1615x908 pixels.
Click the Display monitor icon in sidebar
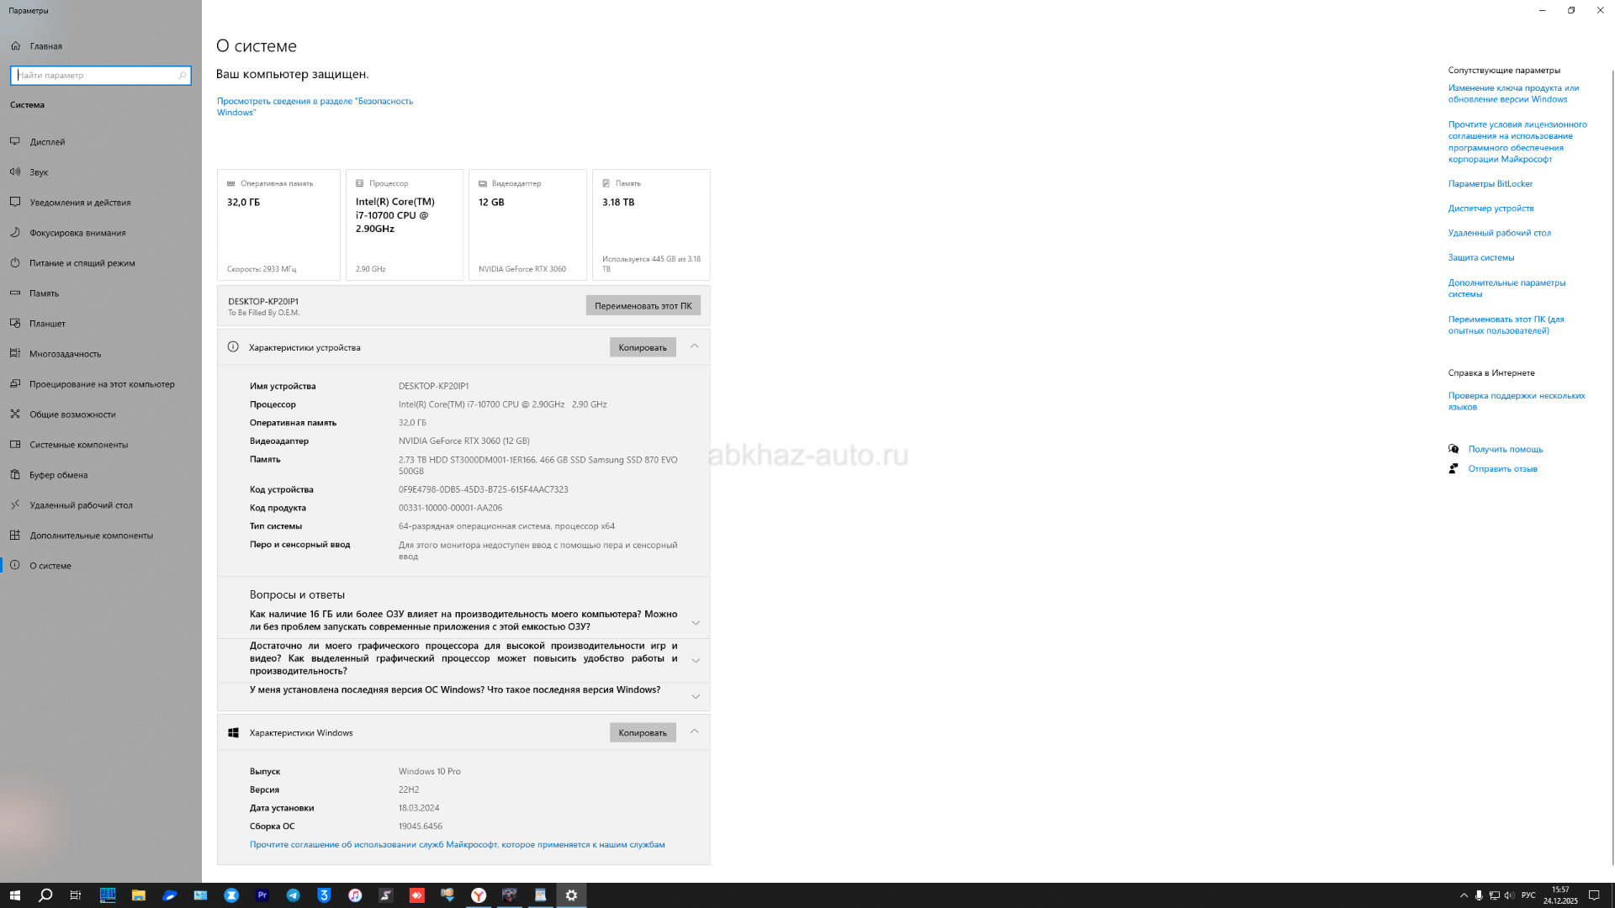click(x=15, y=142)
